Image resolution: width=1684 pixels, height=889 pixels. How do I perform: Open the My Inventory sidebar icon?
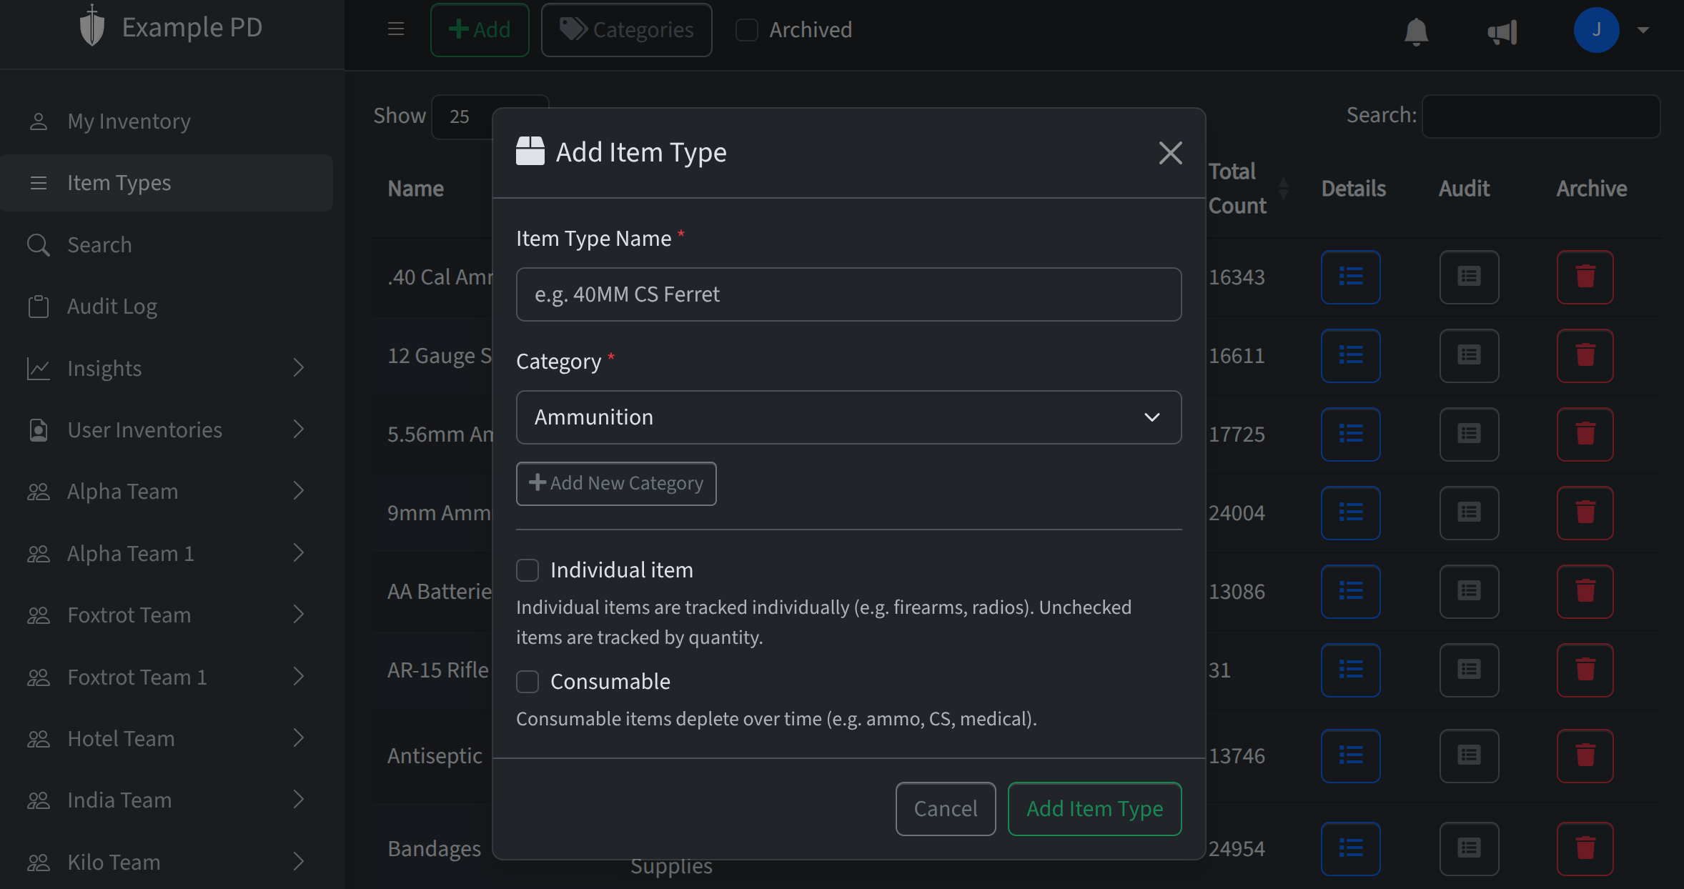[39, 121]
